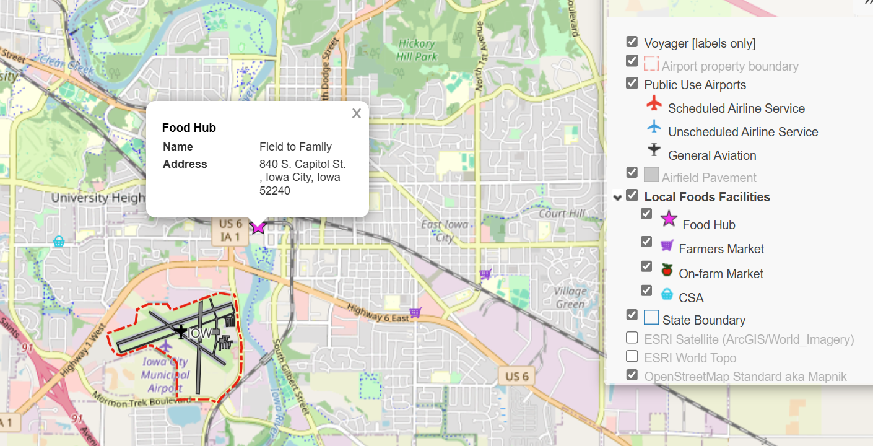Click the On-farm Market strawberry icon
The height and width of the screenshot is (446, 873).
click(x=667, y=268)
